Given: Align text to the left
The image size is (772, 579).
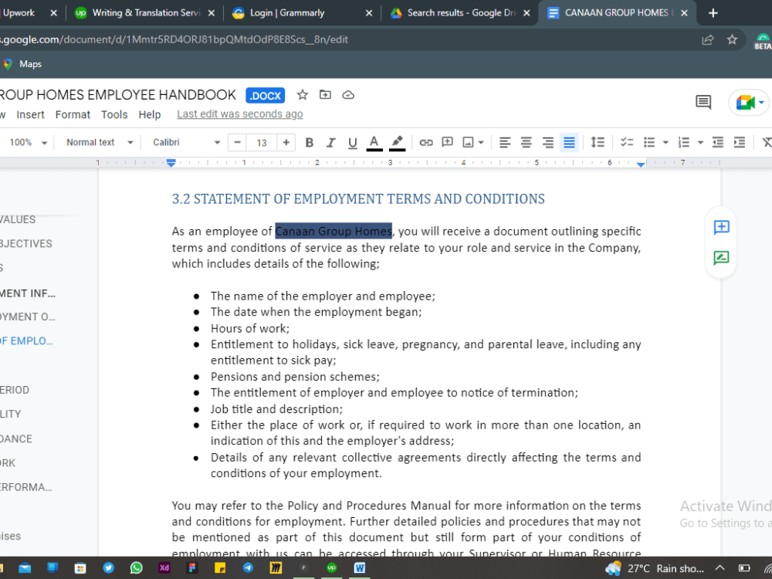Looking at the screenshot, I should (x=505, y=143).
